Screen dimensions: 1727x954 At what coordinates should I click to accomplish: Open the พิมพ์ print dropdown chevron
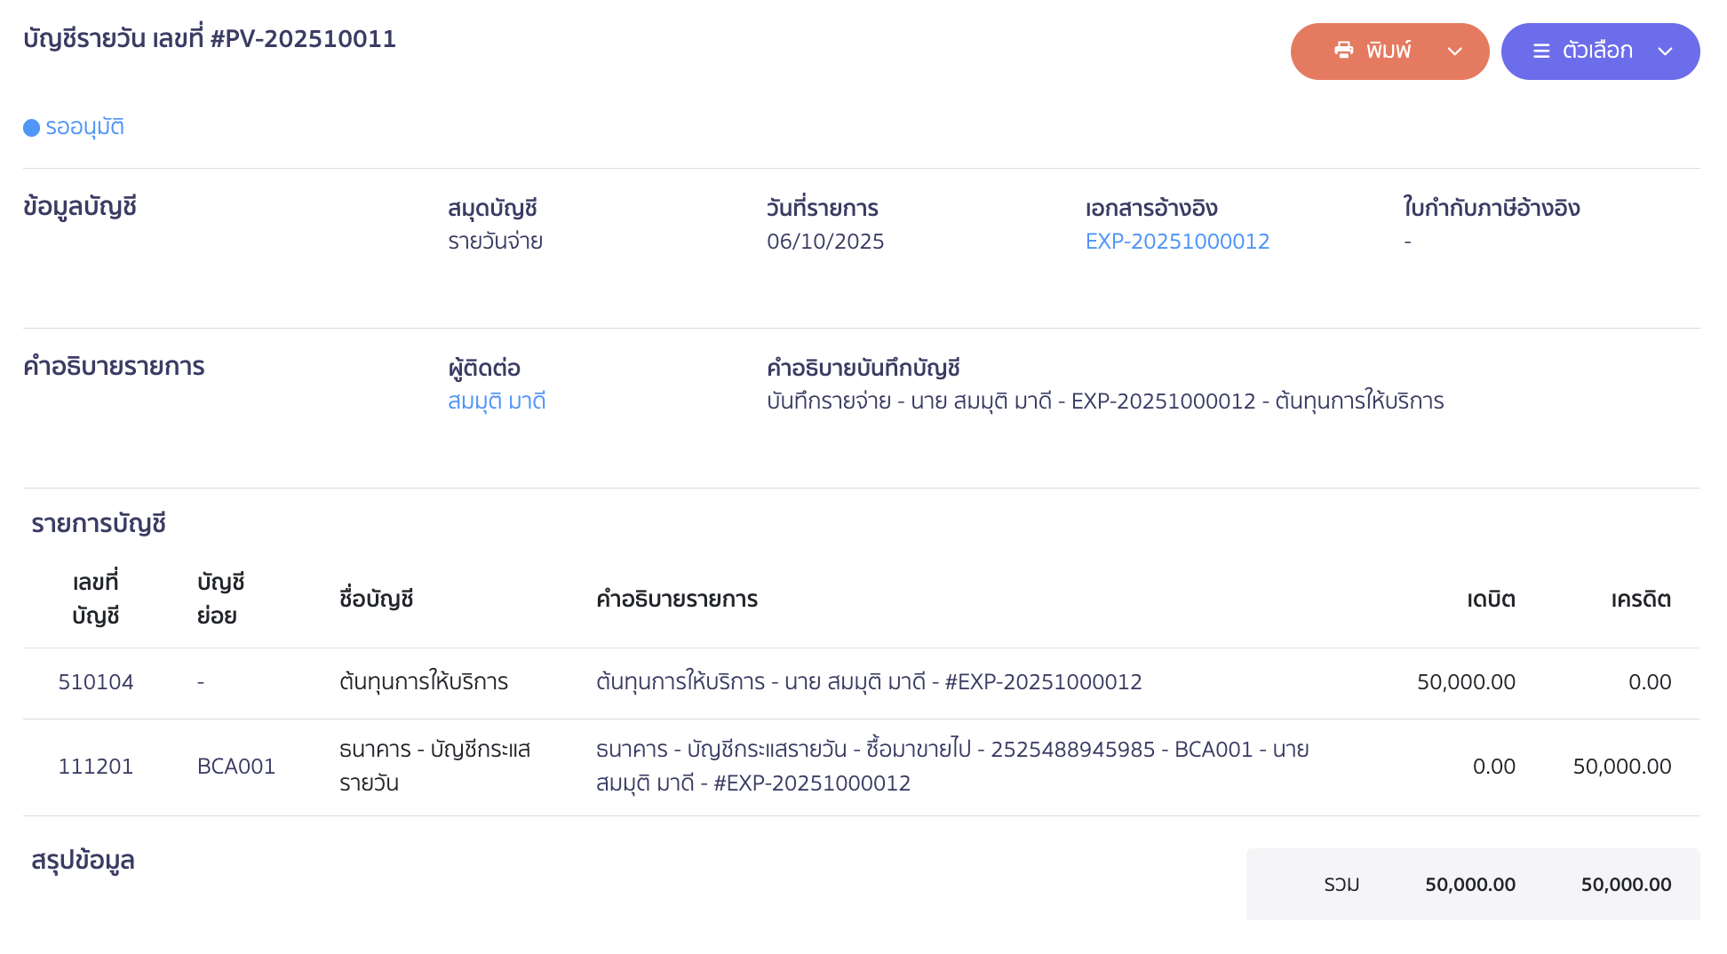click(x=1456, y=52)
